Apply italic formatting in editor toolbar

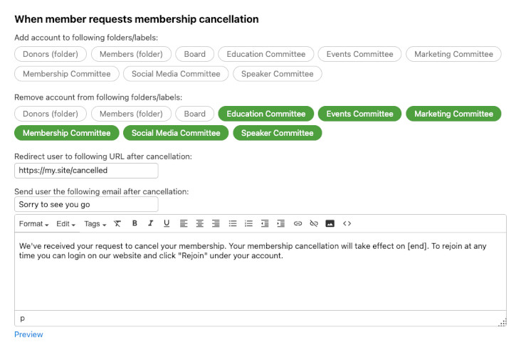[x=150, y=223]
